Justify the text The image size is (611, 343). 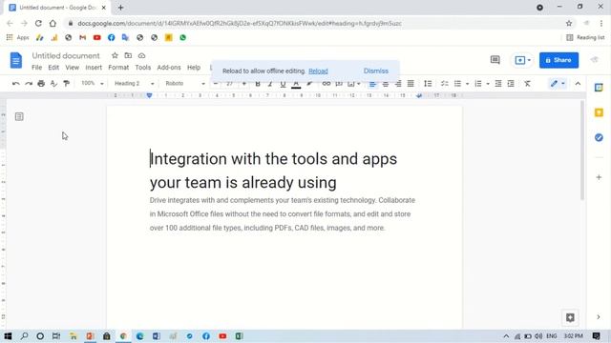tap(411, 84)
